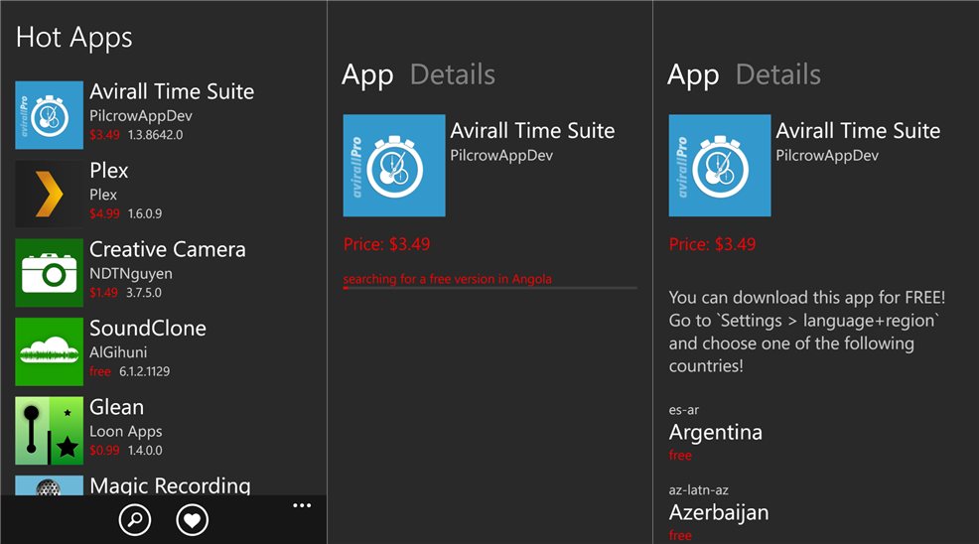Open favorites with the heart icon
Viewport: 979px width, 544px height.
192,519
